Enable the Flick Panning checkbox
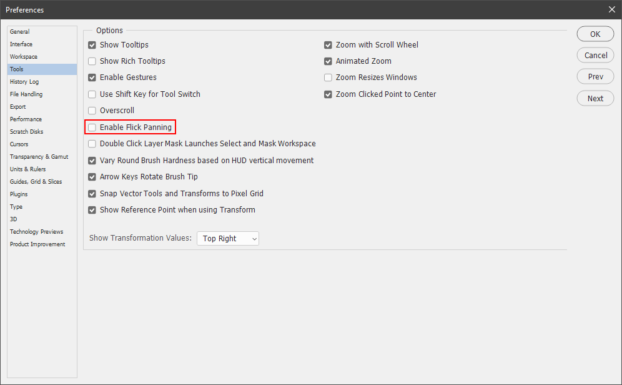 click(x=92, y=127)
